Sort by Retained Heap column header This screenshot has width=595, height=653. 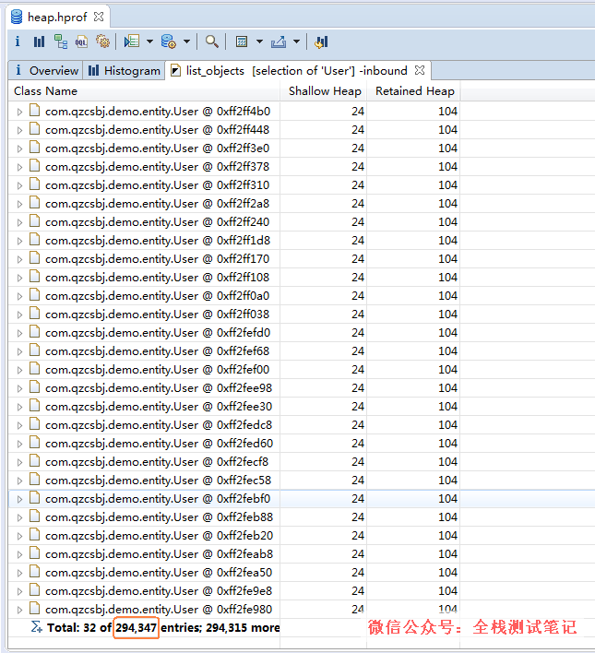click(x=414, y=91)
